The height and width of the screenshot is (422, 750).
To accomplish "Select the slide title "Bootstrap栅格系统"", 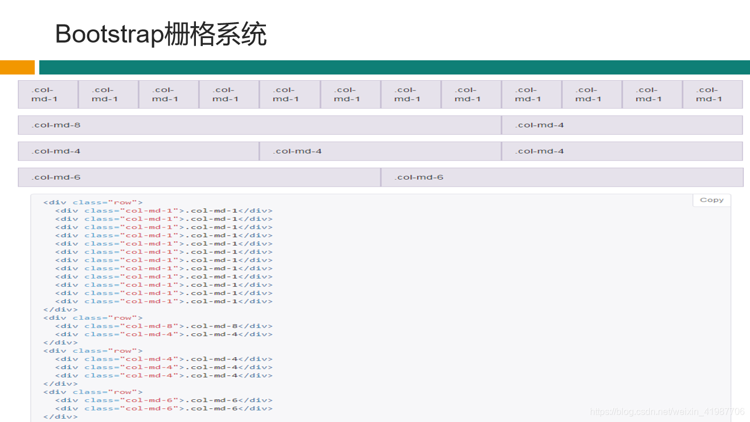I will pos(161,35).
